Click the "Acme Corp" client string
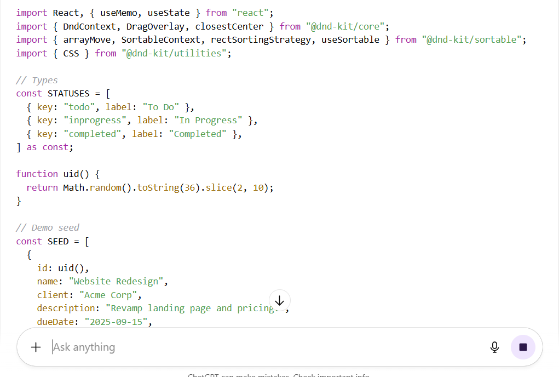The image size is (559, 377). (108, 295)
